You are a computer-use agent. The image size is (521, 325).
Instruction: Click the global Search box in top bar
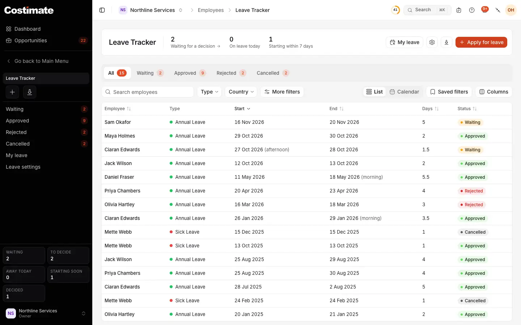427,10
